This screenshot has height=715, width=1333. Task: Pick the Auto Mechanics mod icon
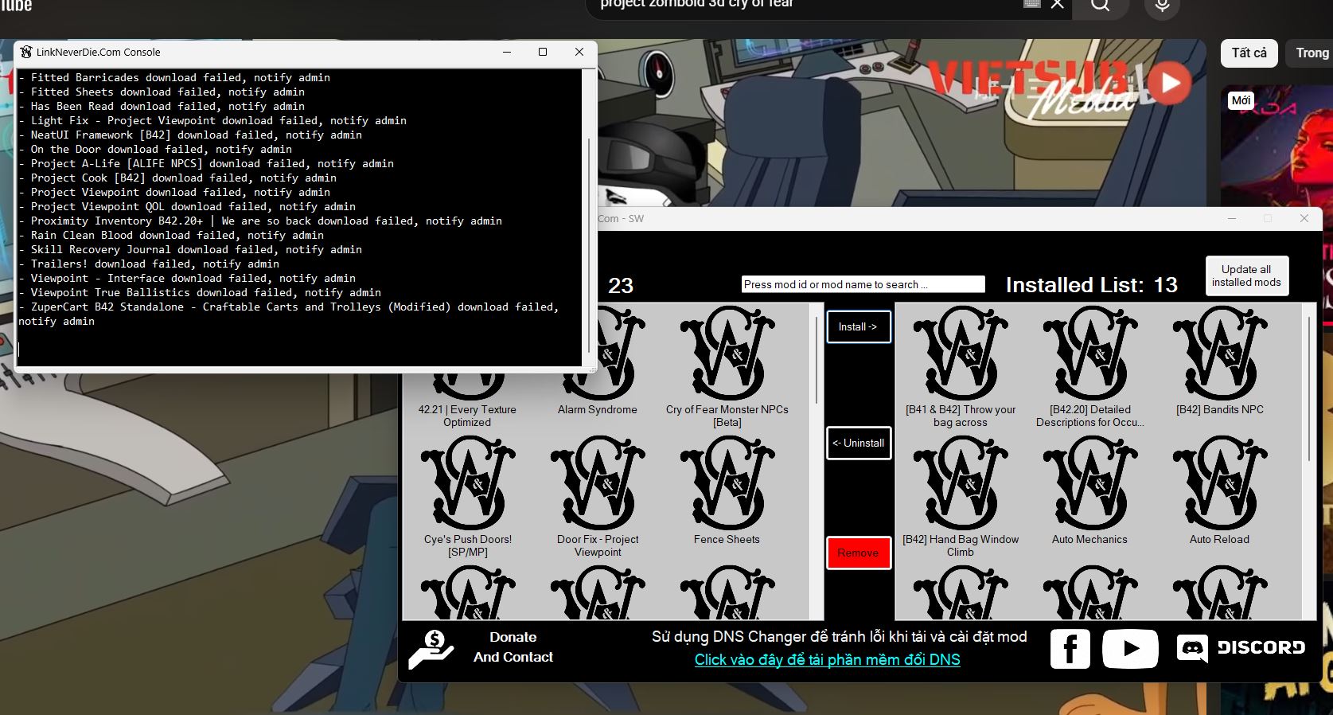click(x=1090, y=483)
